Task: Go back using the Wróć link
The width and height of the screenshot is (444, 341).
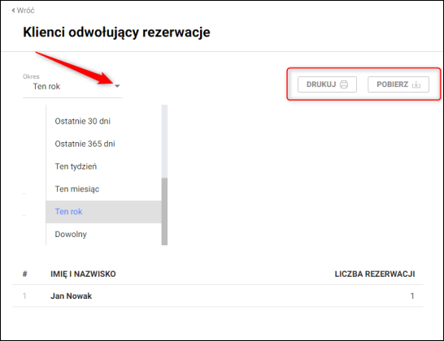Action: click(x=23, y=11)
